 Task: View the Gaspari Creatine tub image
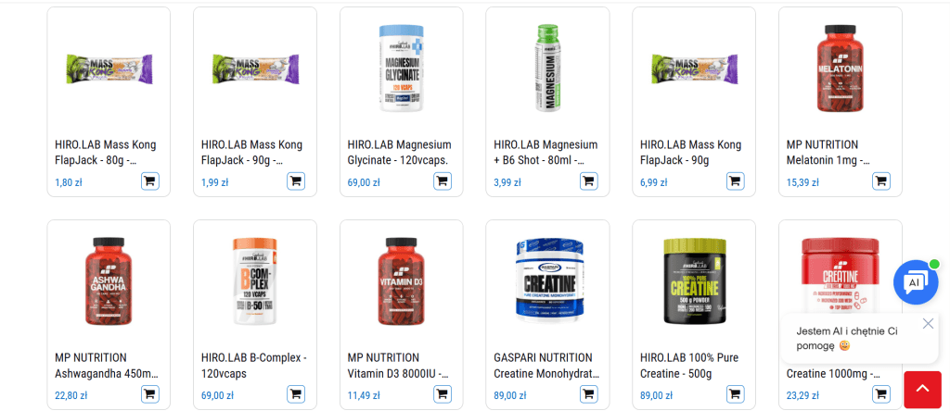547,281
